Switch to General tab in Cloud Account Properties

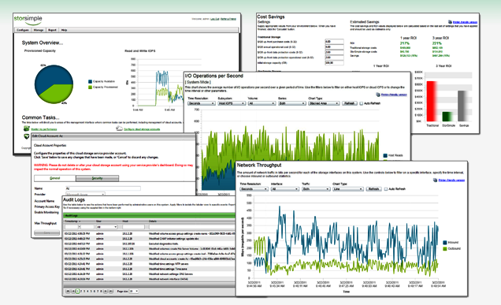(55, 178)
